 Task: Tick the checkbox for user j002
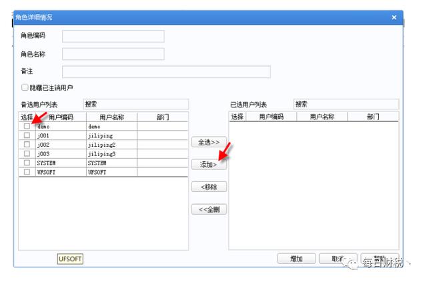[x=27, y=145]
